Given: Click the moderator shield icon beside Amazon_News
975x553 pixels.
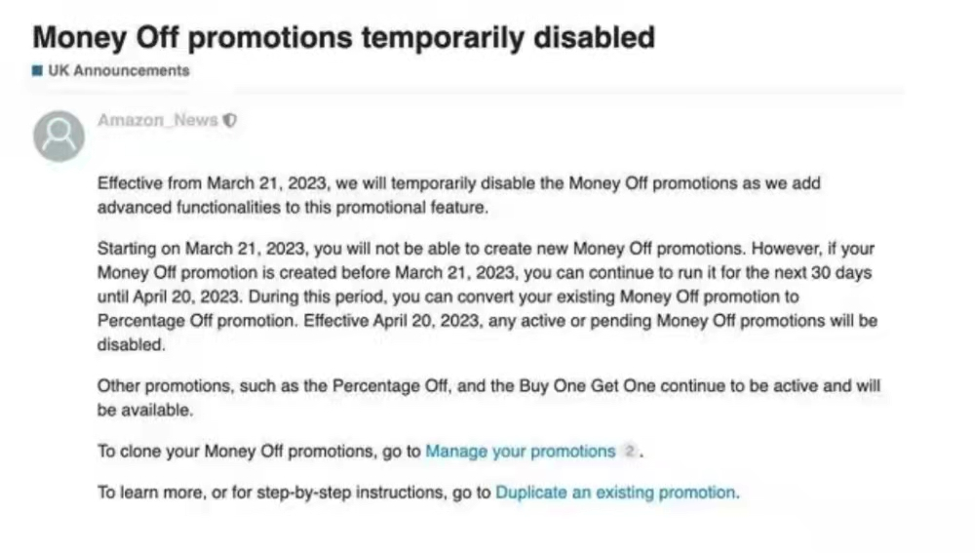Looking at the screenshot, I should point(230,121).
